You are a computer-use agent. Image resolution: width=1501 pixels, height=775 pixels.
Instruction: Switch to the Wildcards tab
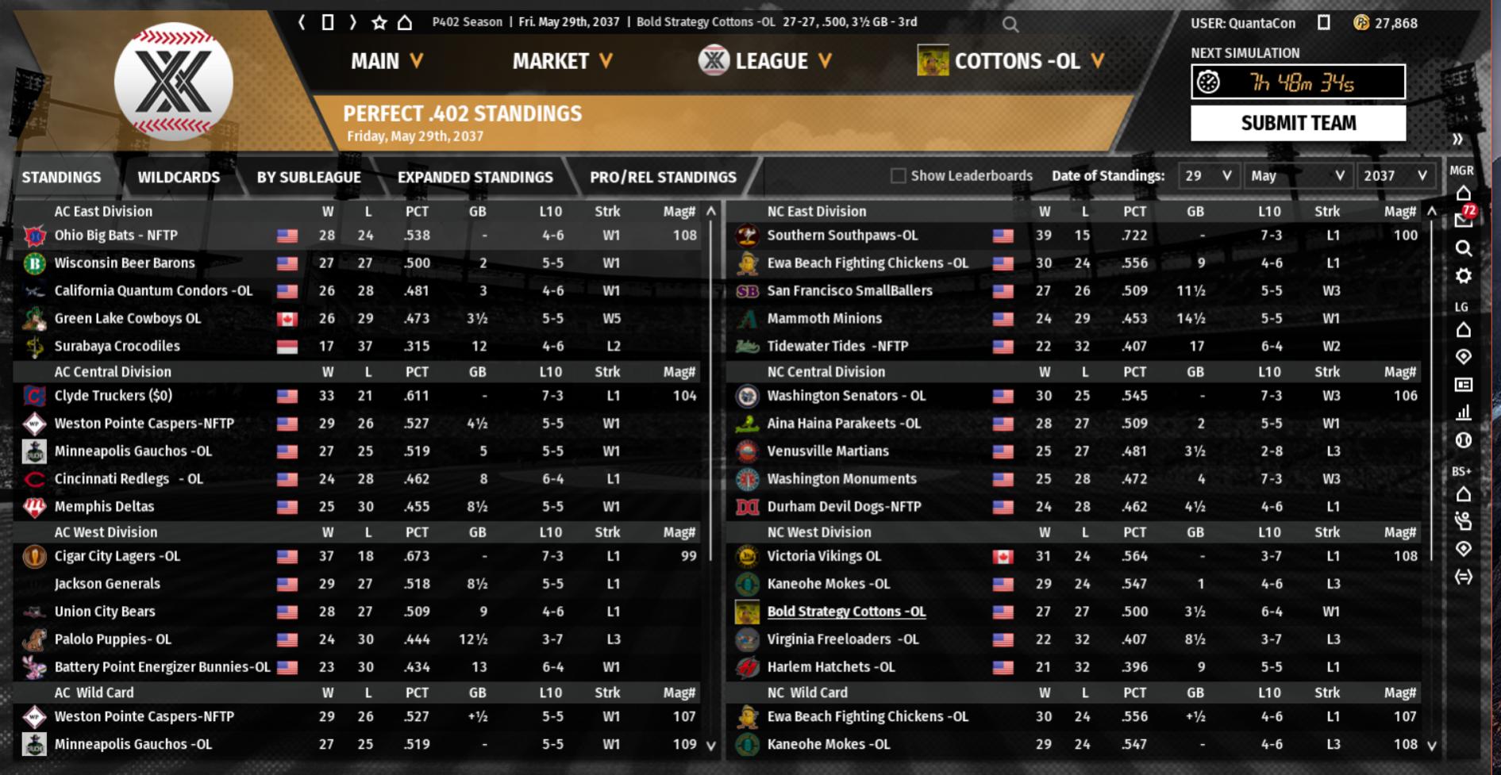tap(179, 178)
